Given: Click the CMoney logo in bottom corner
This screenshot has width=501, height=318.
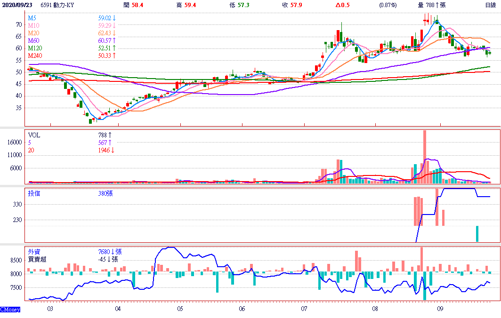Looking at the screenshot, I should pyautogui.click(x=10, y=310).
